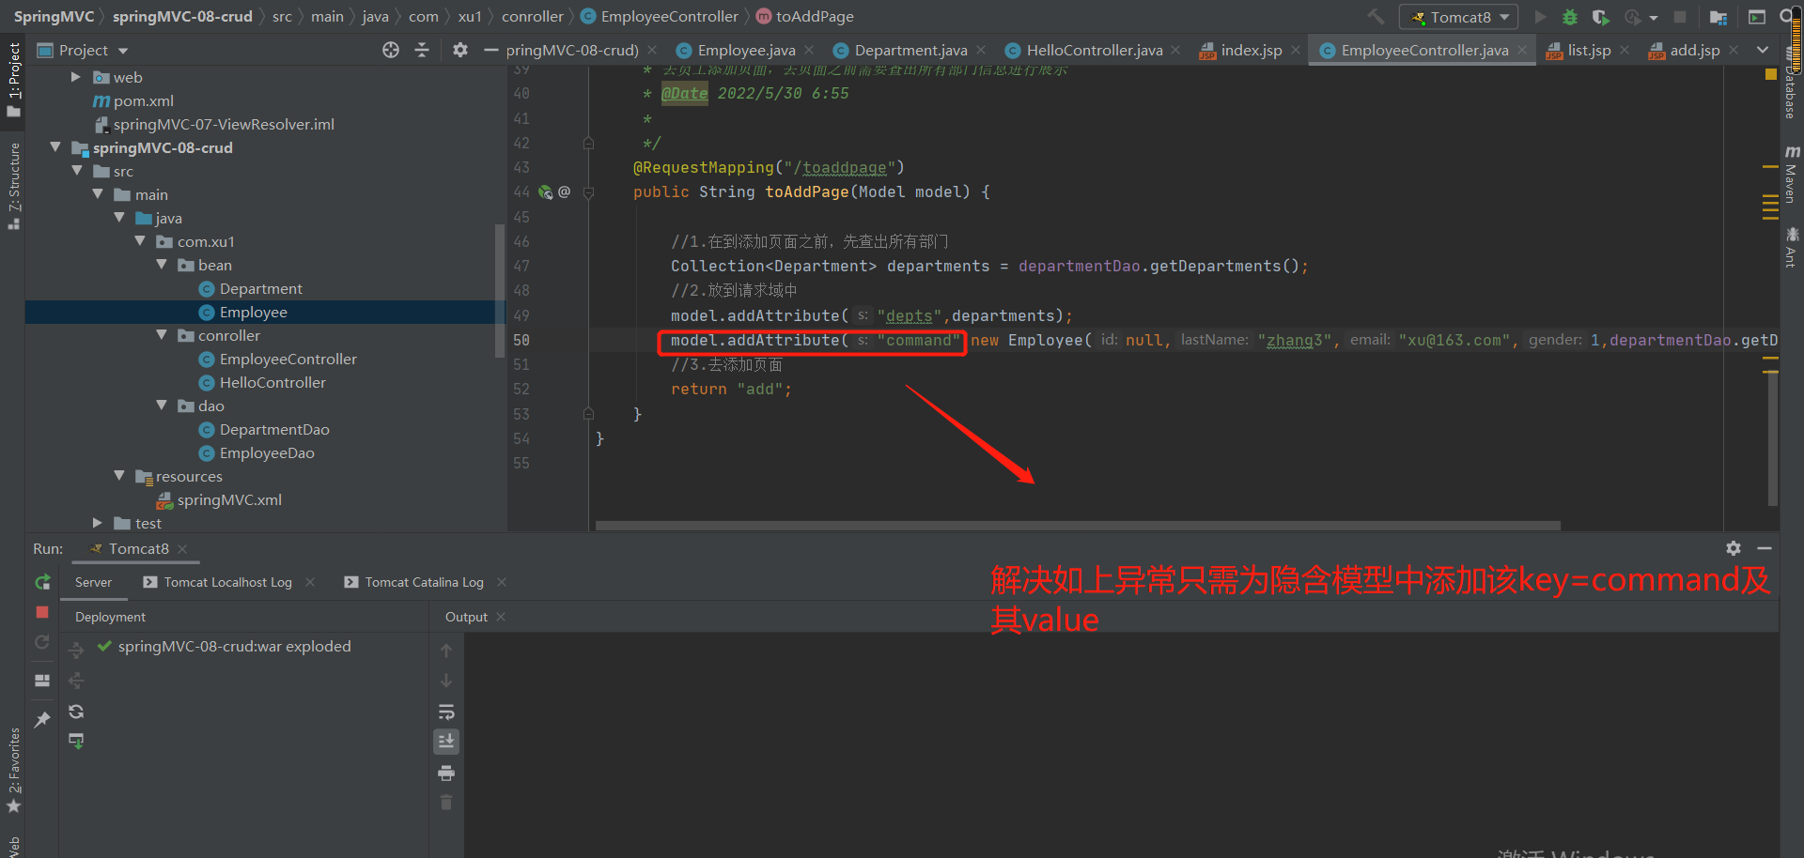Start debugging with the green bug icon
Image resolution: width=1804 pixels, height=858 pixels.
point(1570,17)
